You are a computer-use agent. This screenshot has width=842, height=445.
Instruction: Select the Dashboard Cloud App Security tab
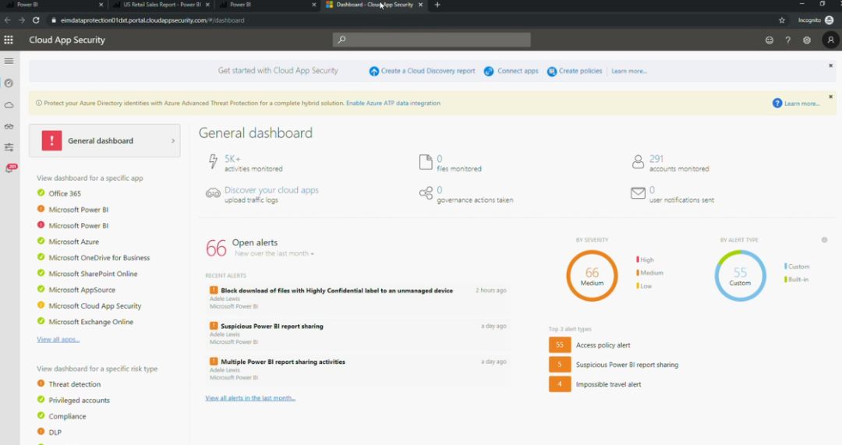point(374,5)
